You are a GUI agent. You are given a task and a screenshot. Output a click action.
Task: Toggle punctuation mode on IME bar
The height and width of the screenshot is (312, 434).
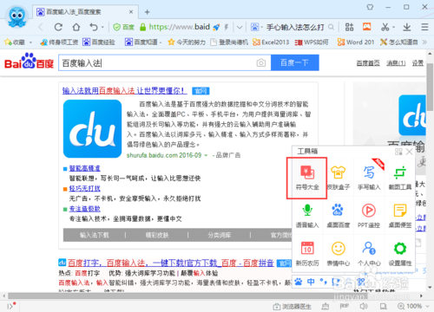324,281
